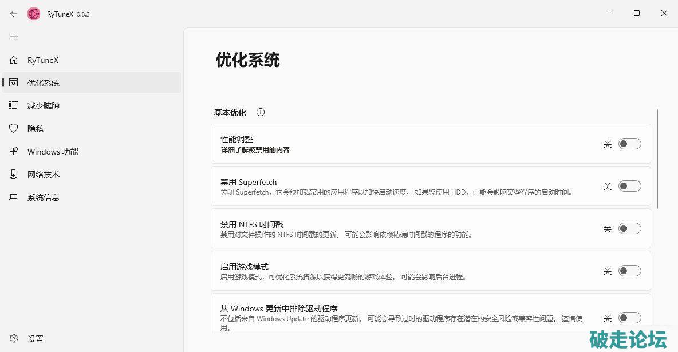Click the vertical scrollbar in options list

[x=657, y=159]
